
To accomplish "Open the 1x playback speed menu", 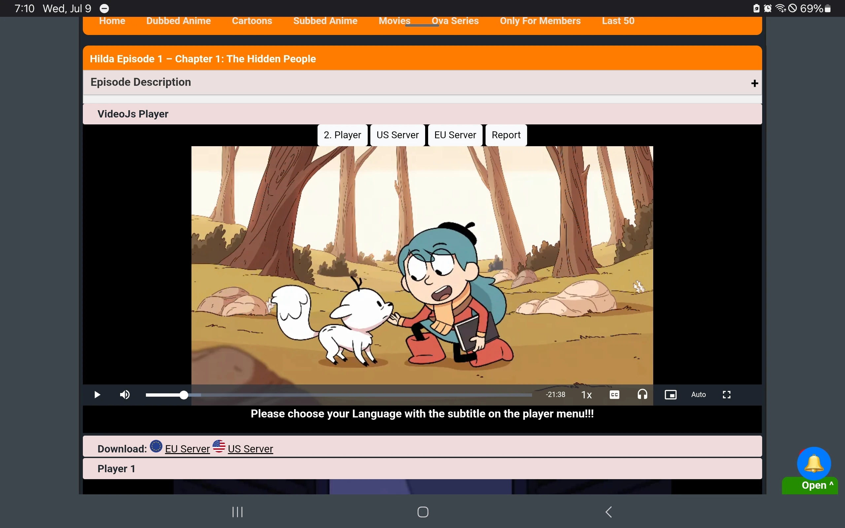I will 586,395.
